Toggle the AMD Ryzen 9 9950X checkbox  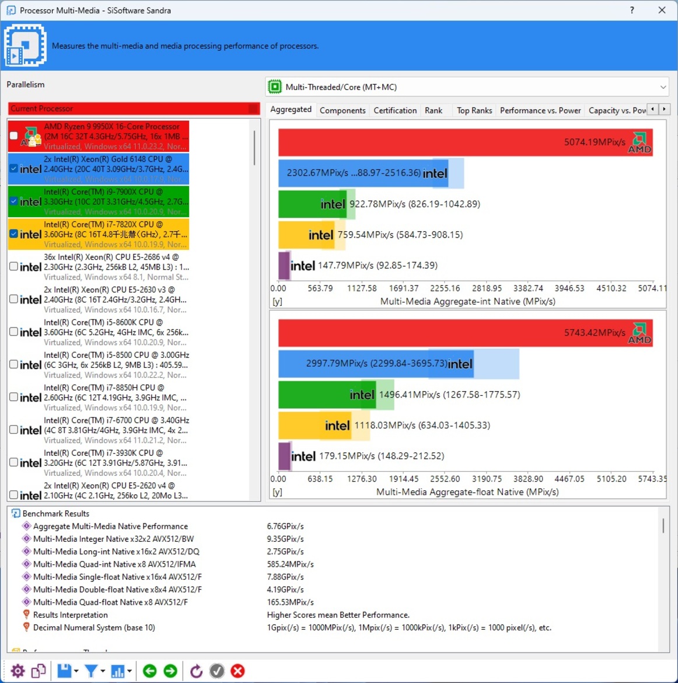[x=13, y=136]
